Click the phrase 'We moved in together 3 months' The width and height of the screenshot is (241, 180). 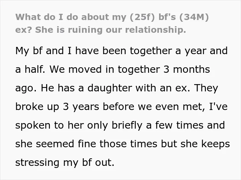129,69
